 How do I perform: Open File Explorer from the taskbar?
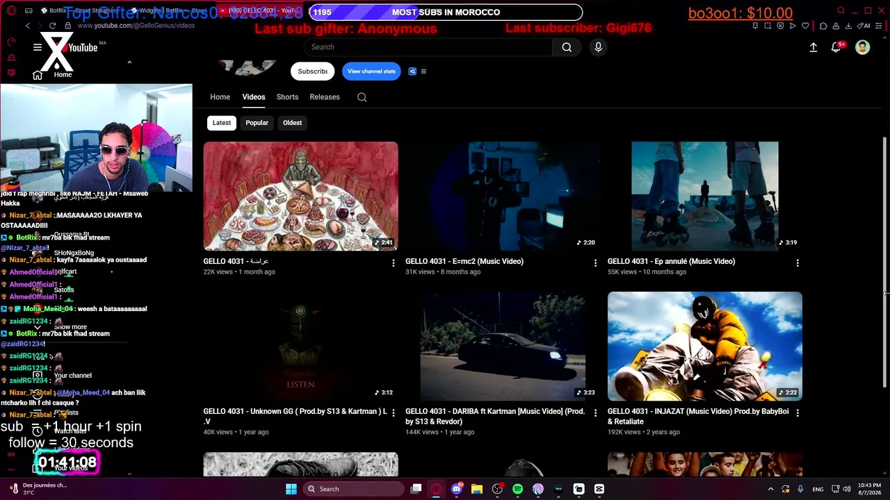(x=476, y=489)
